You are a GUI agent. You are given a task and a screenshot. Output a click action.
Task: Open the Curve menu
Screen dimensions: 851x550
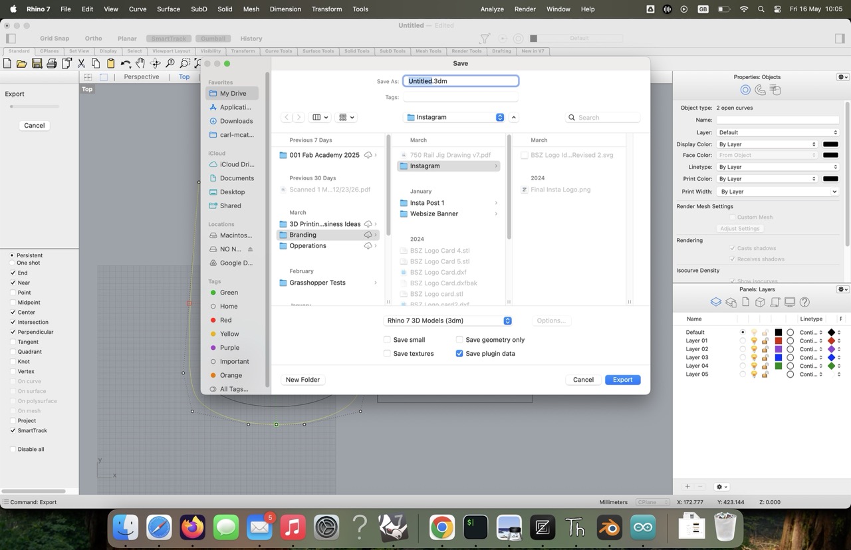click(x=138, y=9)
